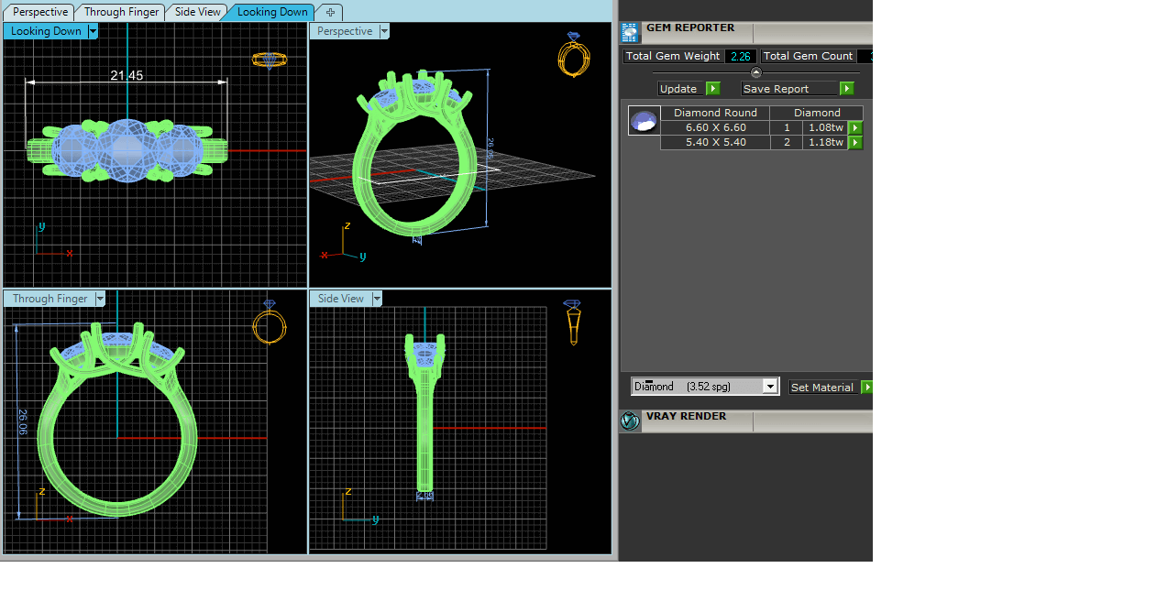
Task: Click green arrow on the 1.08tw row
Action: (855, 128)
